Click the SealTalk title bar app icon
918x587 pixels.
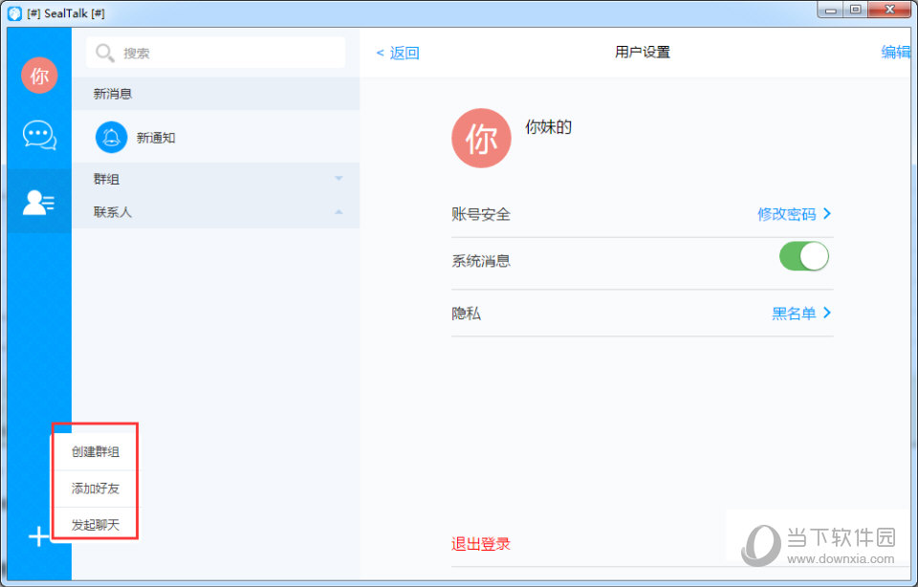(14, 12)
